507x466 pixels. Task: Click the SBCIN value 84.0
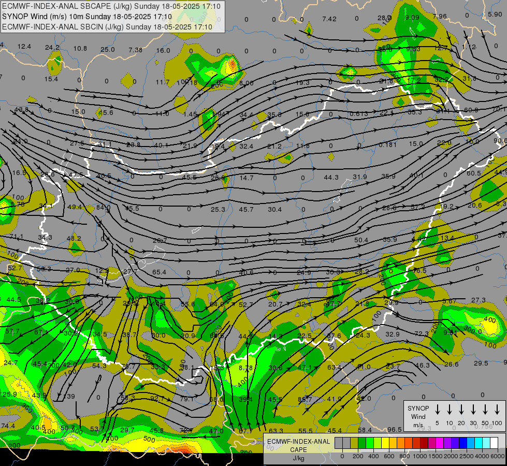(103, 207)
